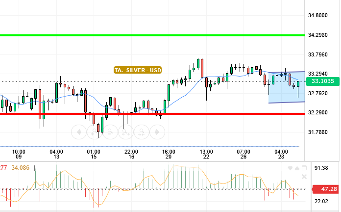The image size is (341, 212).
Task: Click the 32.7920 price axis label
Action: click(318, 93)
